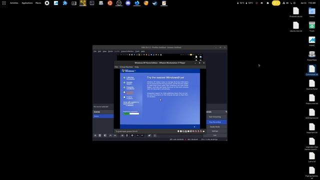Select the Important.txt desktop file
The height and width of the screenshot is (180, 320).
(312, 128)
